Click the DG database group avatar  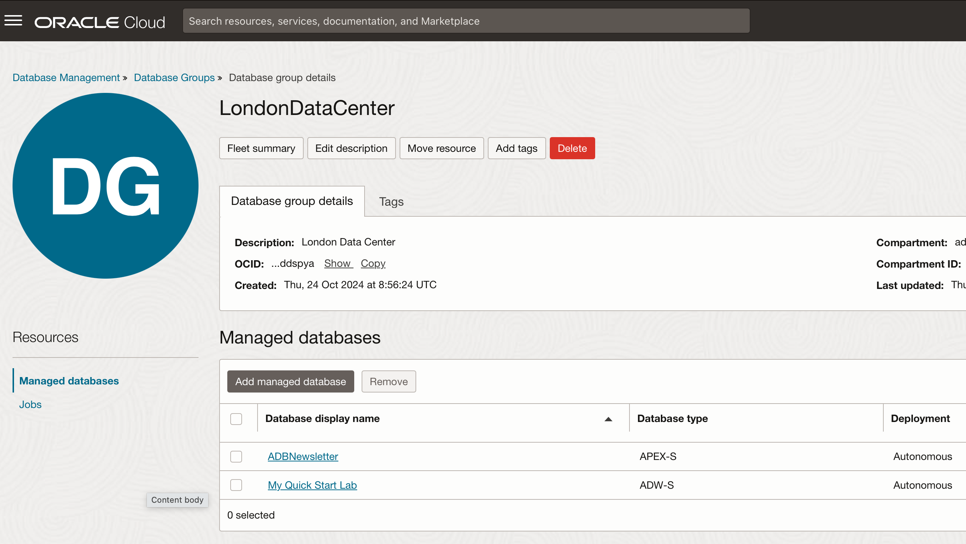click(106, 186)
